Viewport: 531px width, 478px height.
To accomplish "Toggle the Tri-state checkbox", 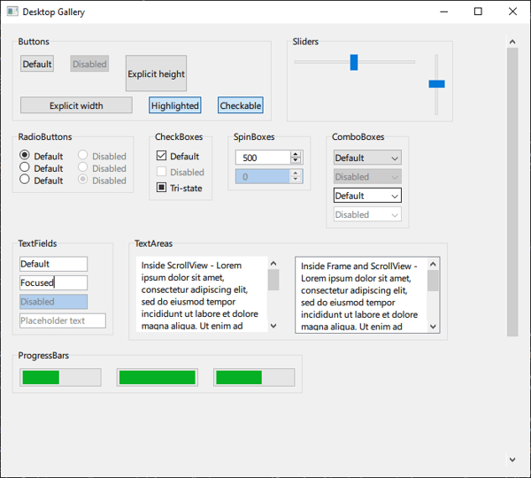I will 161,188.
